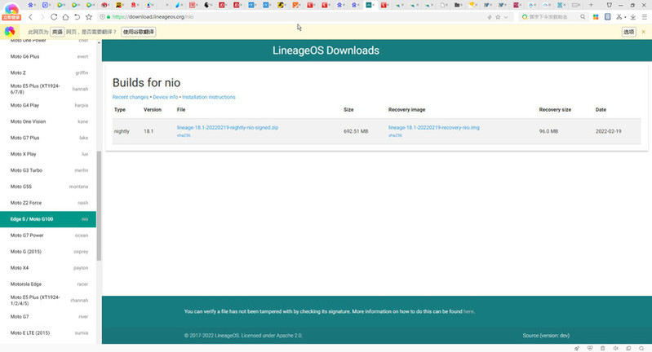Reload the current page
Image resolution: width=652 pixels, height=352 pixels.
pos(54,17)
